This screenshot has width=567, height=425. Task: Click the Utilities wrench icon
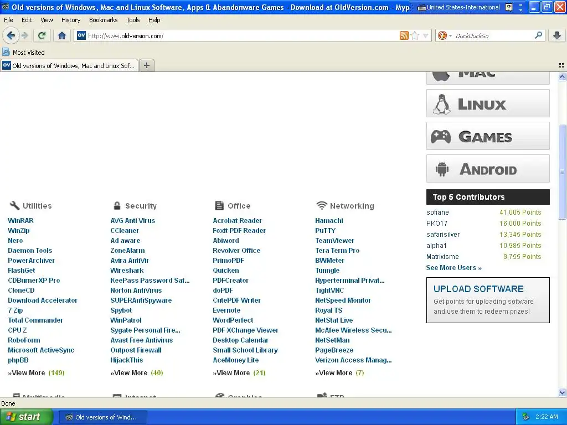click(14, 205)
